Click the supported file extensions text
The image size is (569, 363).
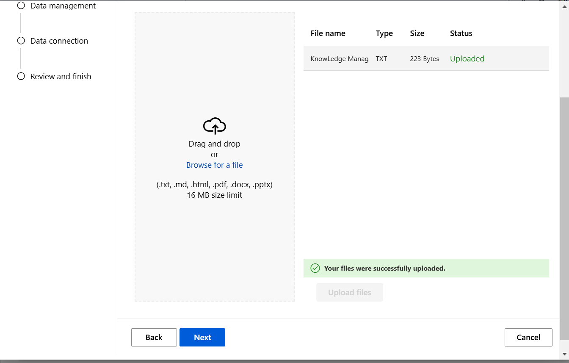pyautogui.click(x=215, y=185)
